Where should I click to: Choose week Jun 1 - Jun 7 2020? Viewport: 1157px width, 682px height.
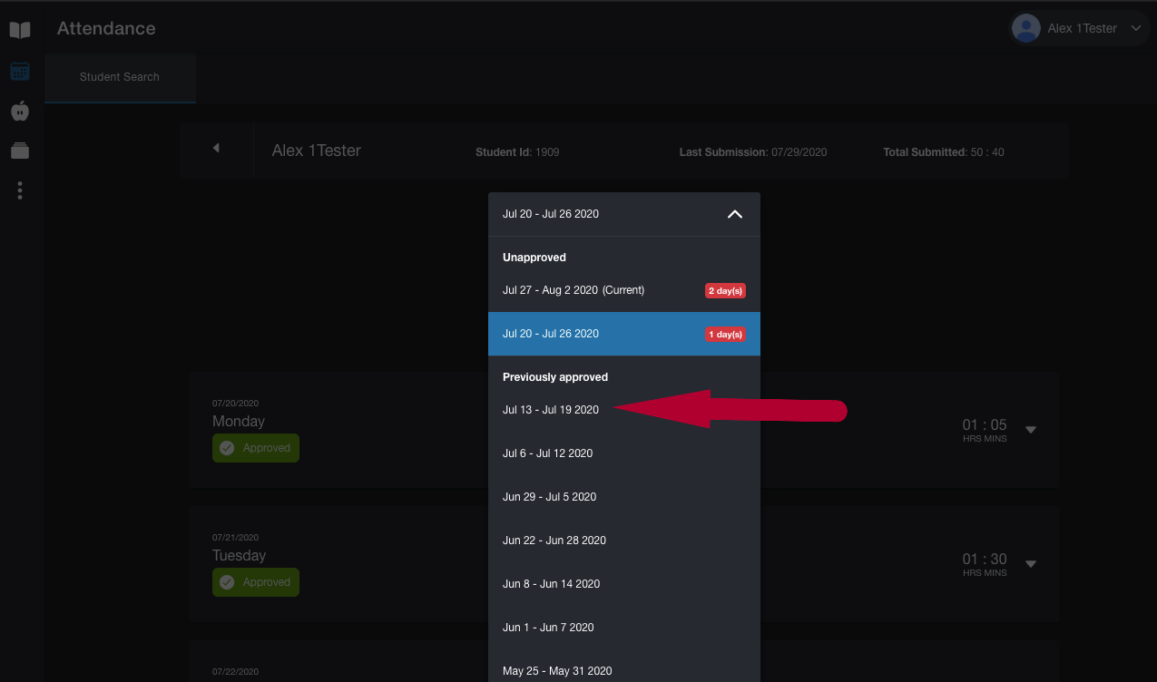[624, 628]
